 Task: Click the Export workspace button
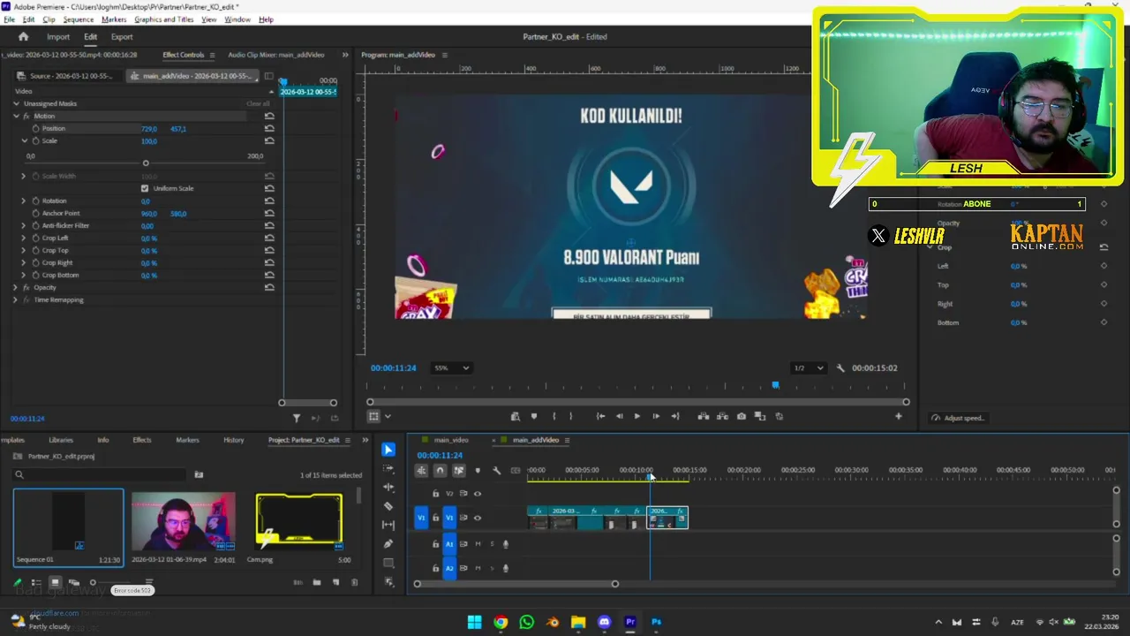[122, 37]
